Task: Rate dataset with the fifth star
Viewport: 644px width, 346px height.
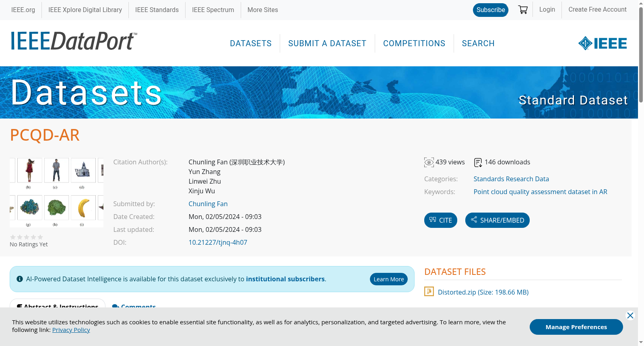Action: (40, 237)
